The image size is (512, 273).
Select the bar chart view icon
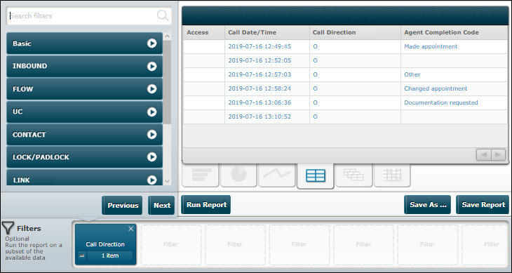click(200, 175)
